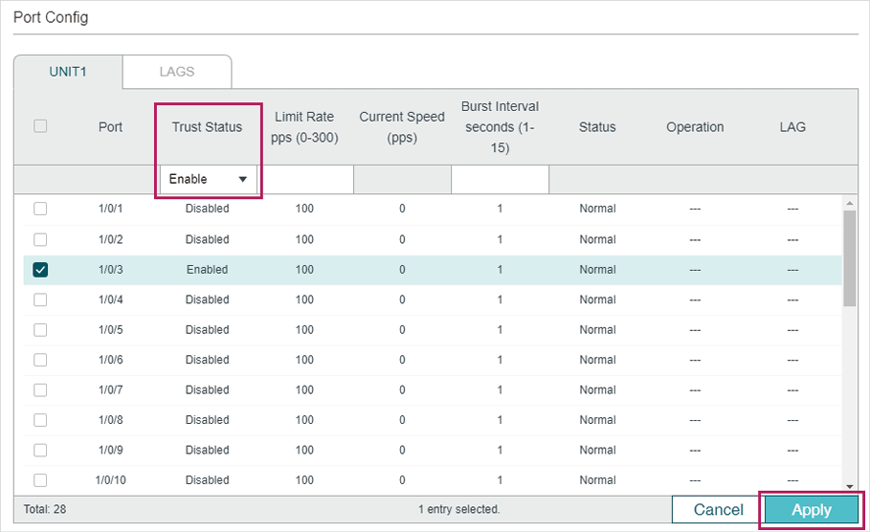870x532 pixels.
Task: Click the Disabled cell of port 1/0/9
Action: [207, 450]
